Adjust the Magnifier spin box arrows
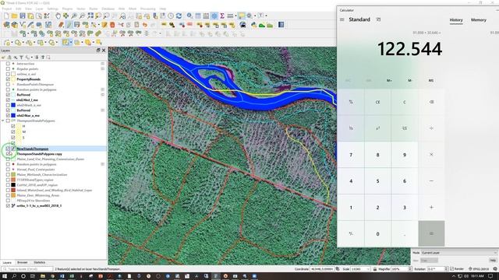499x280 pixels. coord(410,269)
